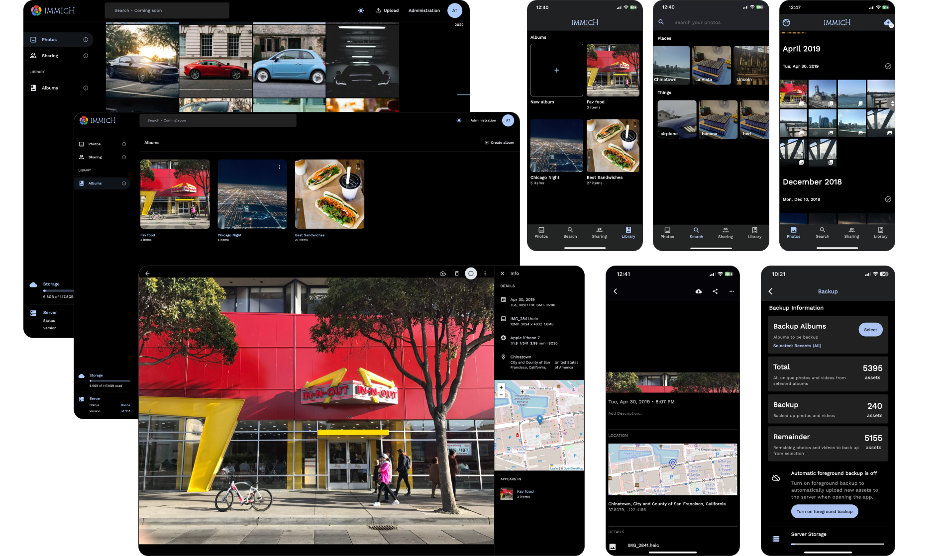Go back from the Backup screen

(x=771, y=291)
